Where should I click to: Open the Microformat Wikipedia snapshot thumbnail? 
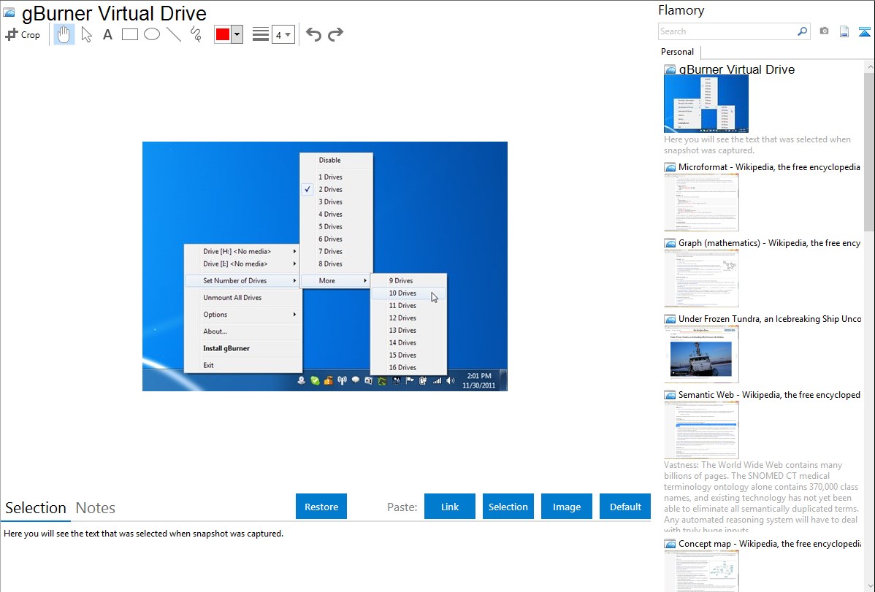[701, 202]
